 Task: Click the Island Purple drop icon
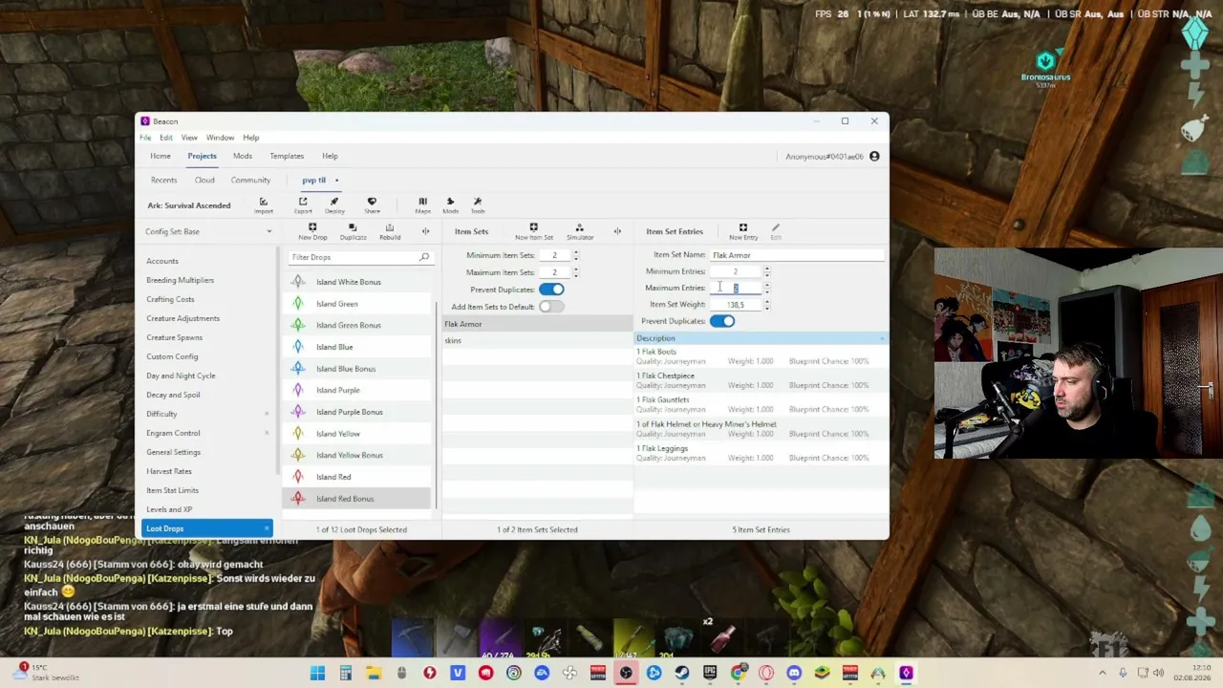coord(298,390)
